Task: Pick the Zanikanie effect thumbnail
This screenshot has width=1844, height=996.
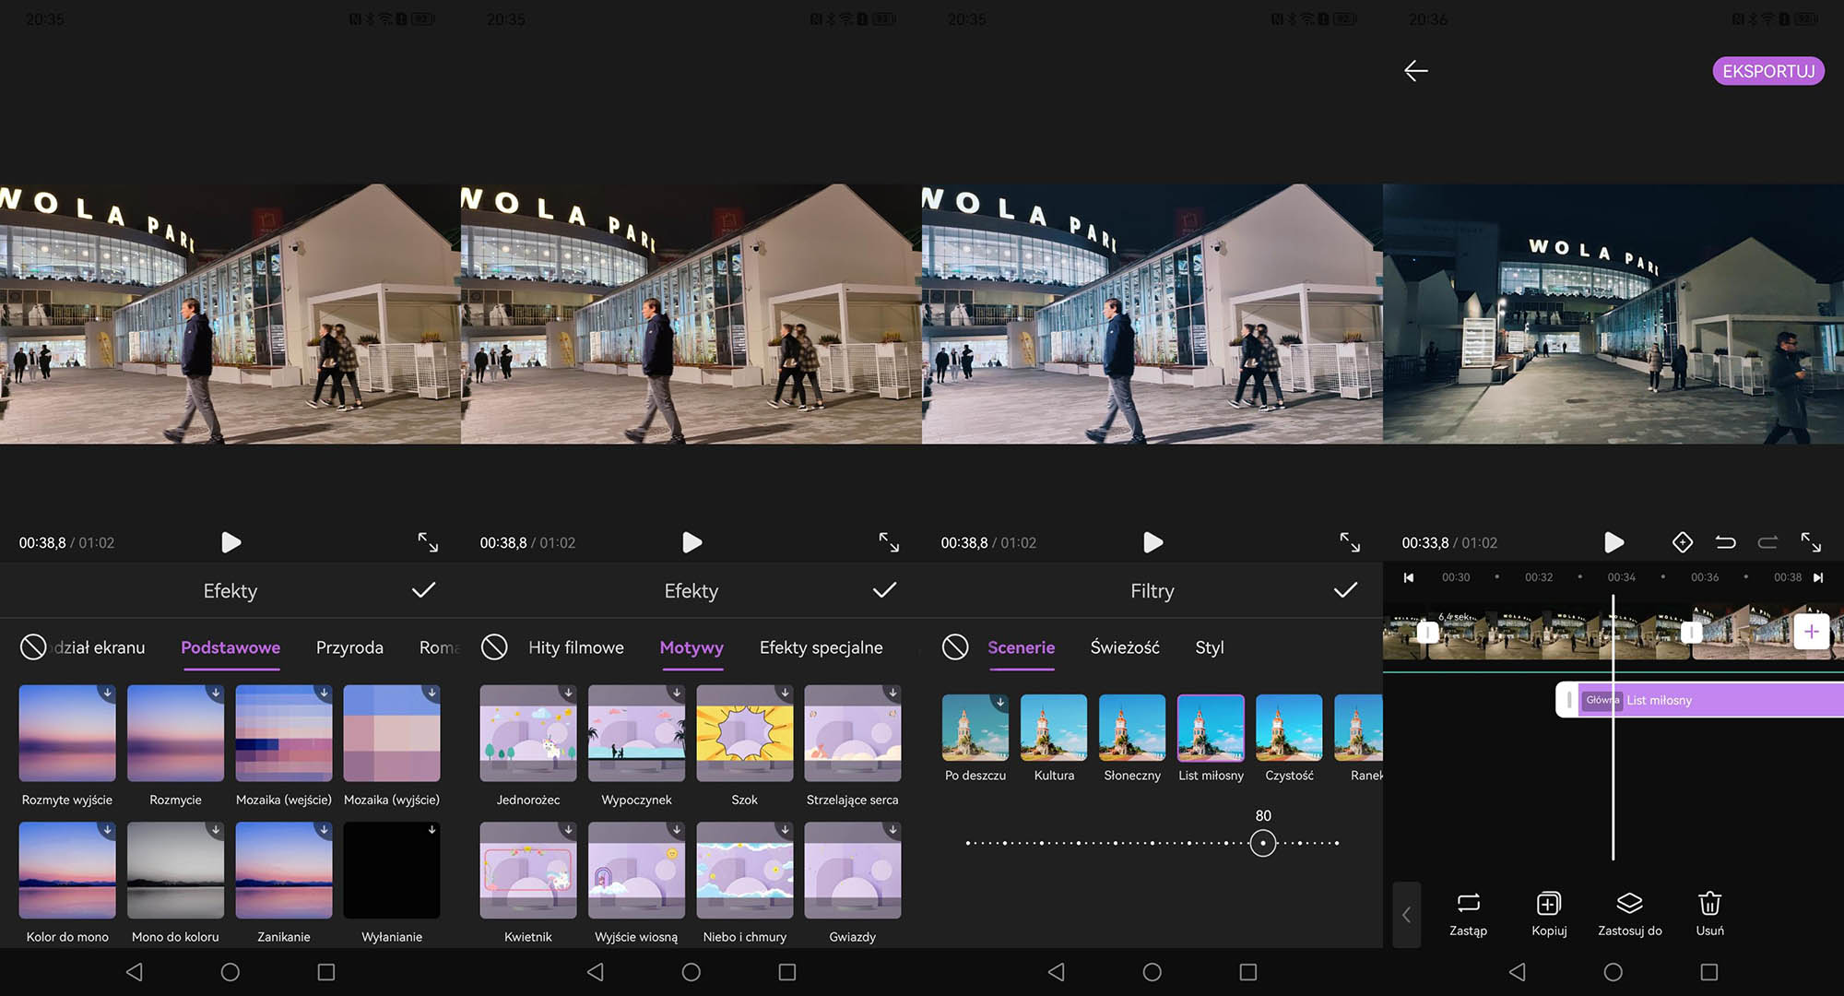Action: click(x=284, y=871)
